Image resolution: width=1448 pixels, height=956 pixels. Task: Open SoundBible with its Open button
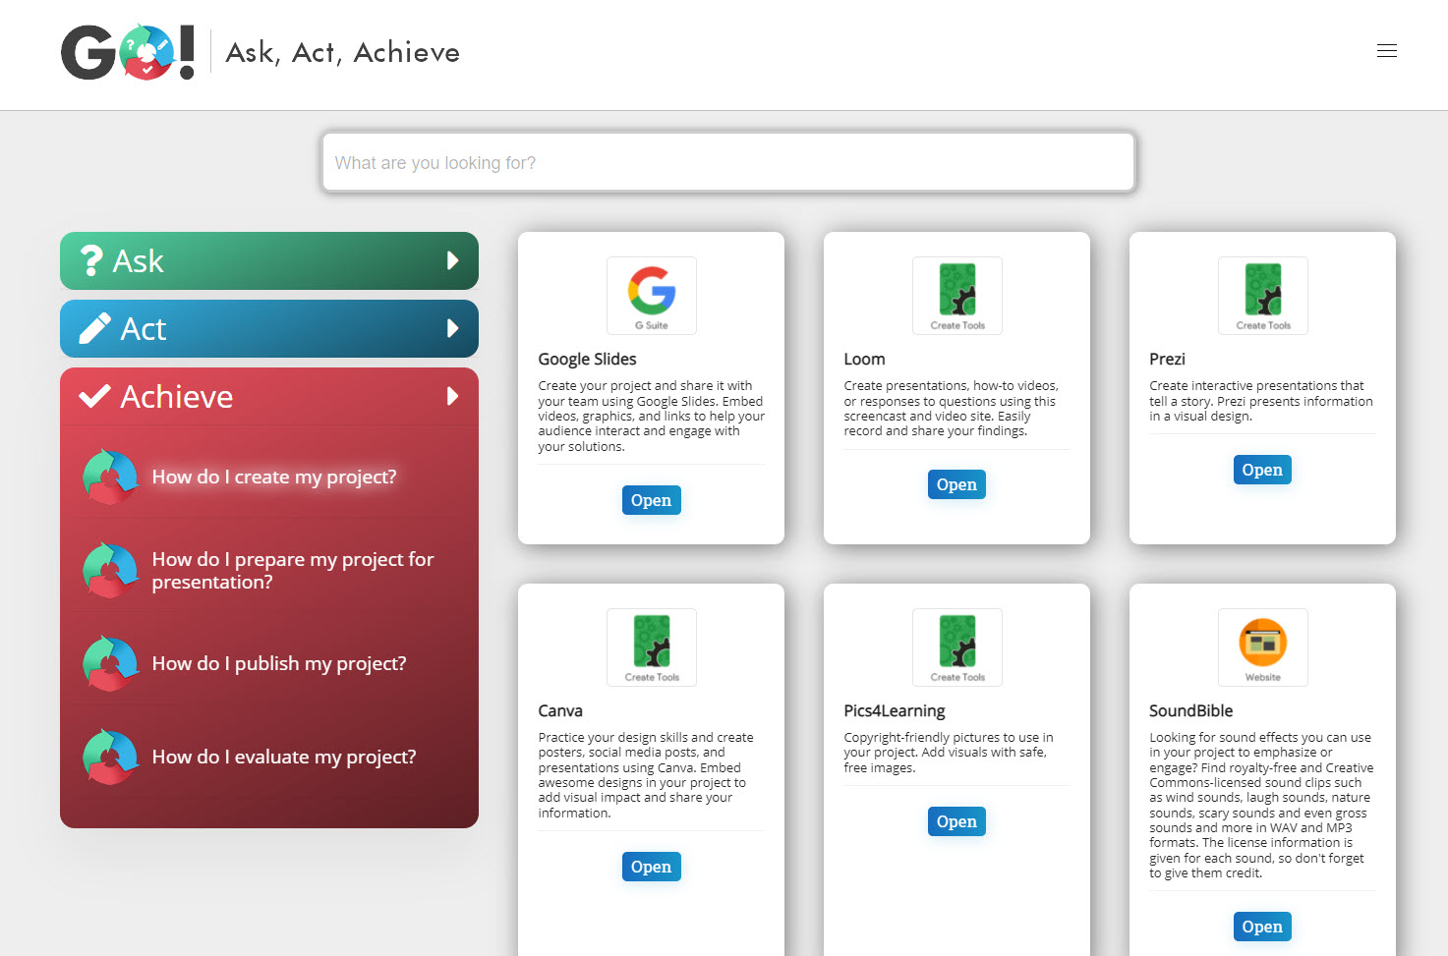click(1263, 927)
